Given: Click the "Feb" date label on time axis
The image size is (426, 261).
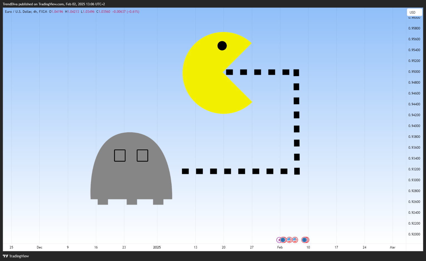Looking at the screenshot, I should click(x=280, y=247).
